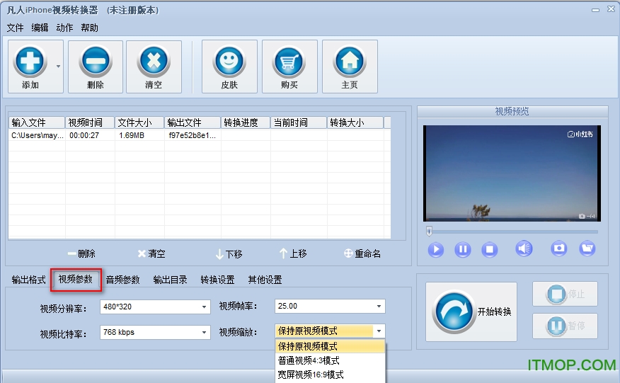Image resolution: width=620 pixels, height=383 pixels.
Task: Click the 清空 X toolbar icon
Action: (154, 62)
